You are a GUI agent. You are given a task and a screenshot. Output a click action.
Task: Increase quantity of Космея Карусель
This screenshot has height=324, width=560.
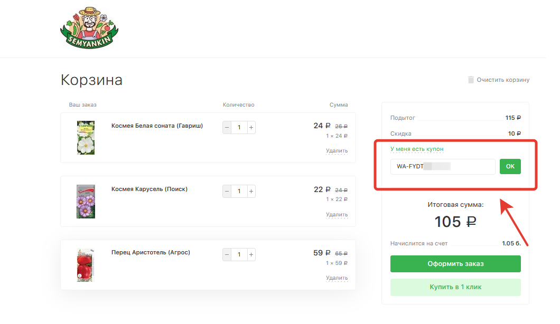[x=251, y=191]
